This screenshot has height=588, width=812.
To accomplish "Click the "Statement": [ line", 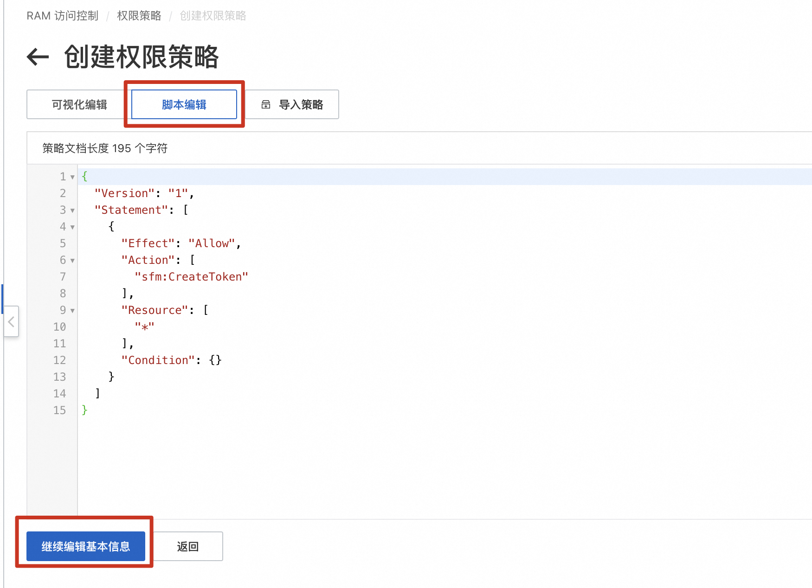I will pos(141,210).
